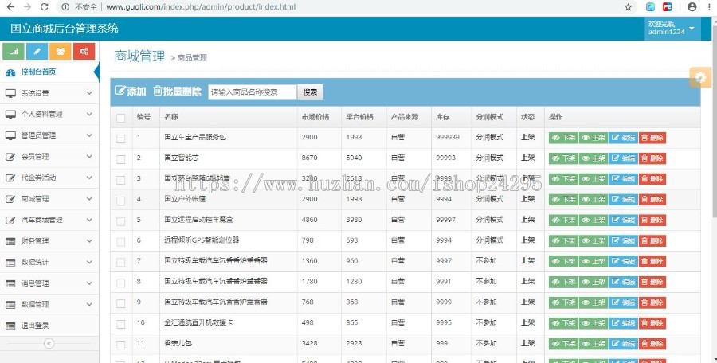Viewport: 717px width, 363px height.
Task: Click 编辑 for product row 9
Action: pos(623,302)
